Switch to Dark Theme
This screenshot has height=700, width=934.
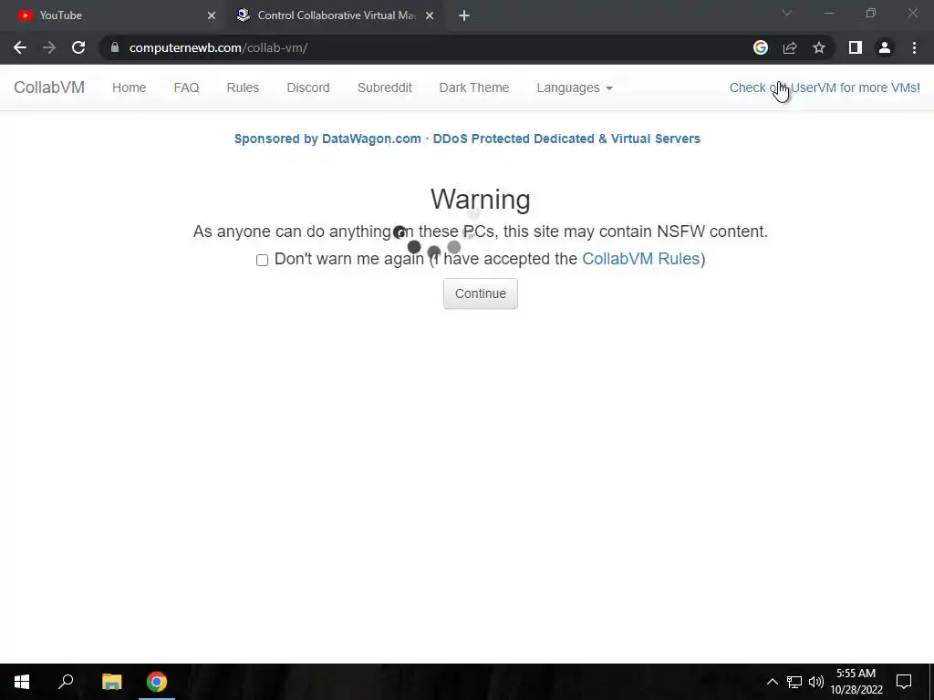pos(474,87)
